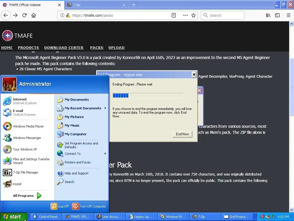The image size is (294, 221).
Task: Switch to Control Panel taskbar button
Action: coord(46,217)
